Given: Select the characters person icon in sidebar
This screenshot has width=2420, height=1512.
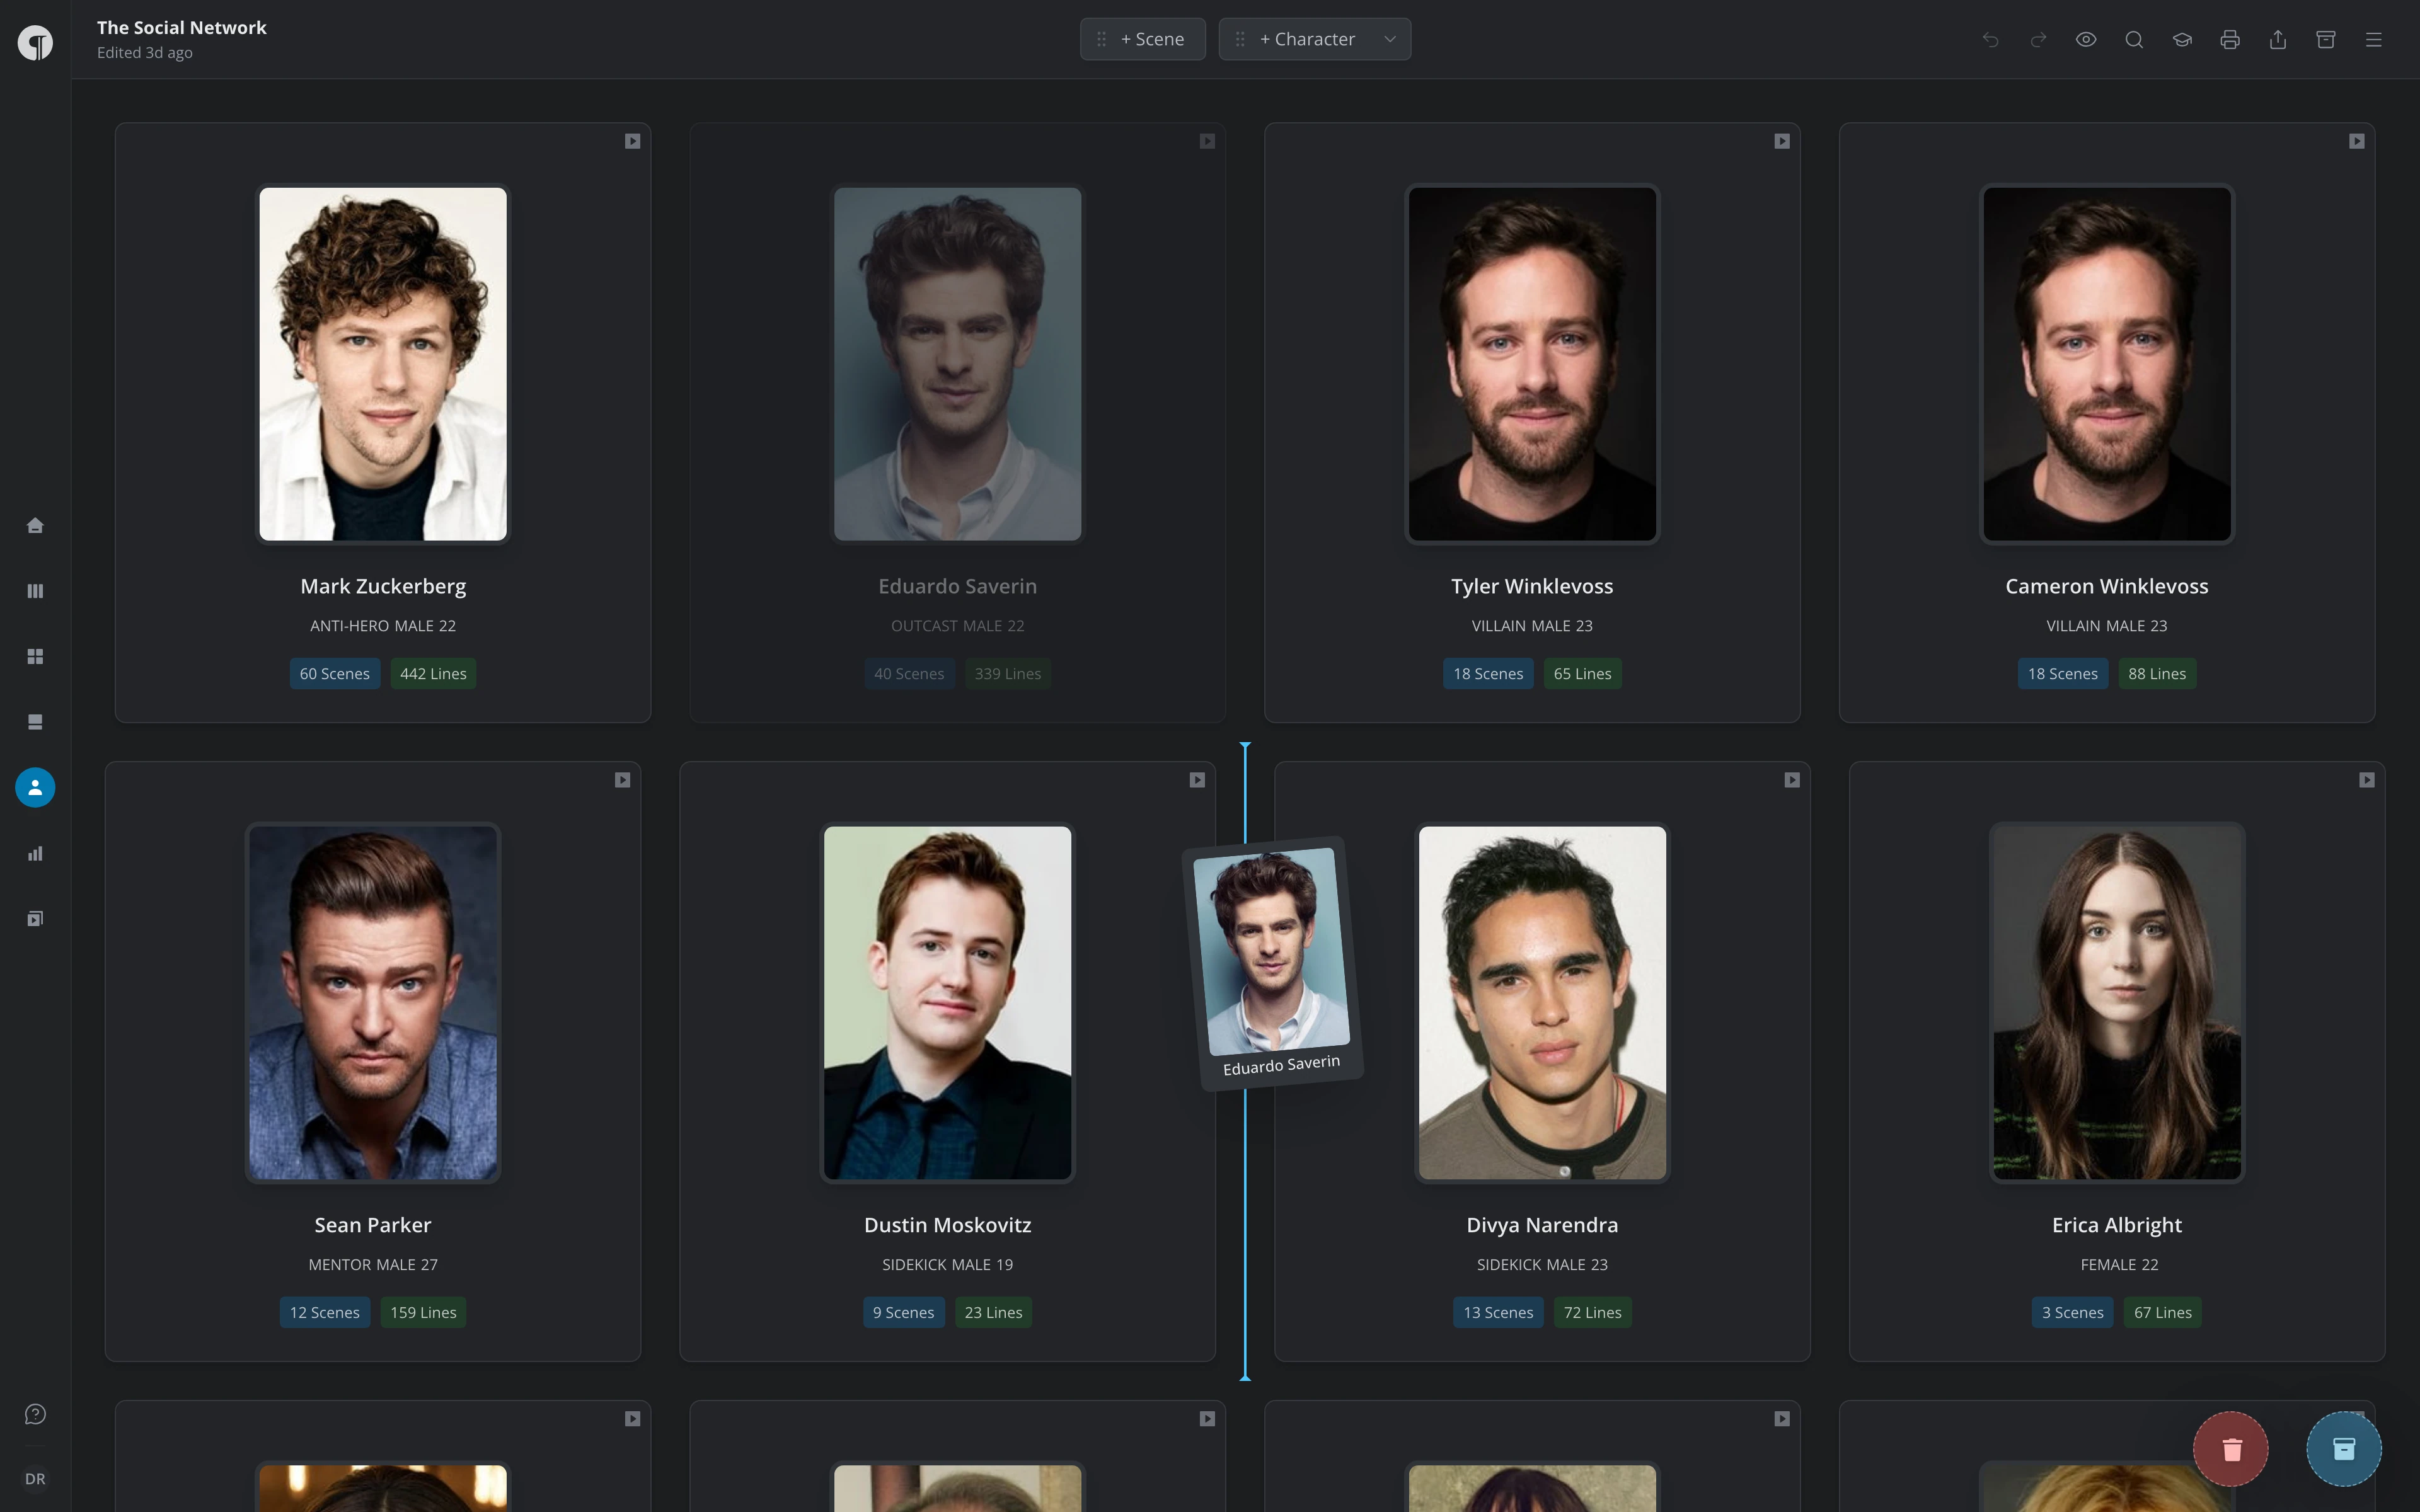Looking at the screenshot, I should point(35,787).
